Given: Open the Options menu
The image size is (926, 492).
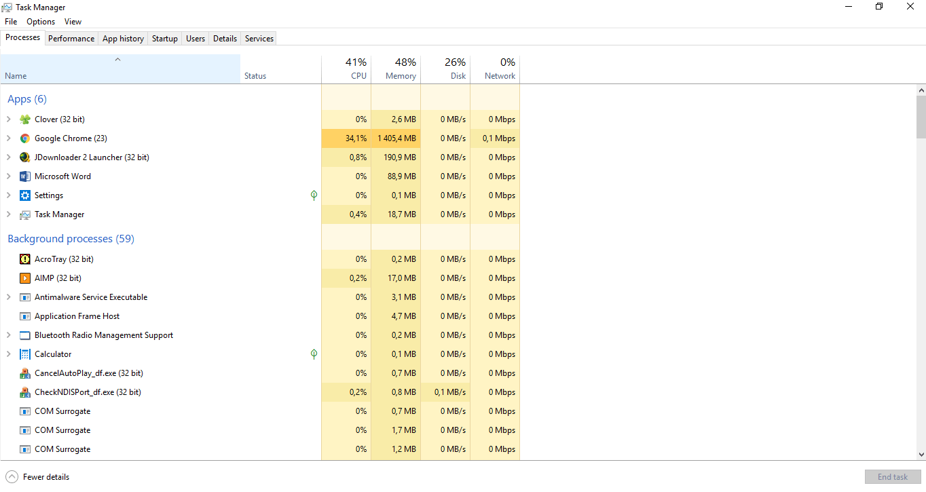Looking at the screenshot, I should 40,21.
